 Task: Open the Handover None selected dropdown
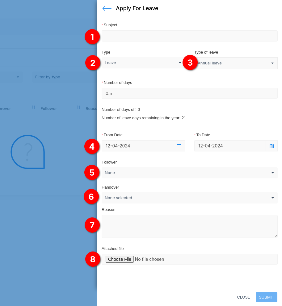(x=189, y=198)
